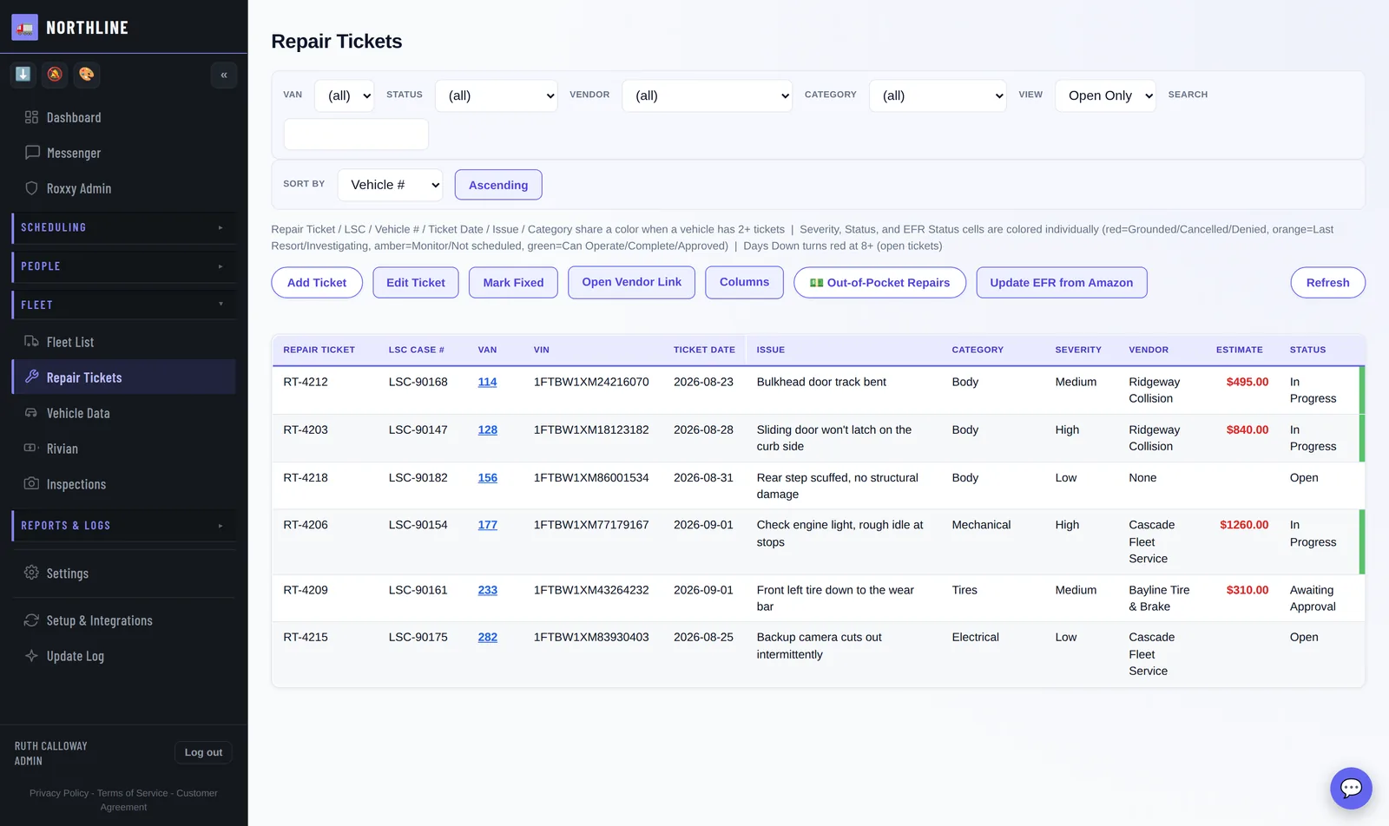This screenshot has height=826, width=1389.
Task: Select ticket row RT-4218
Action: pos(818,486)
